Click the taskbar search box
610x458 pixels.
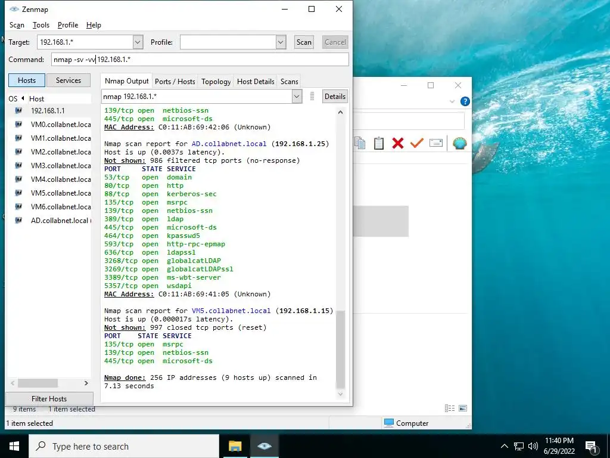click(x=124, y=446)
